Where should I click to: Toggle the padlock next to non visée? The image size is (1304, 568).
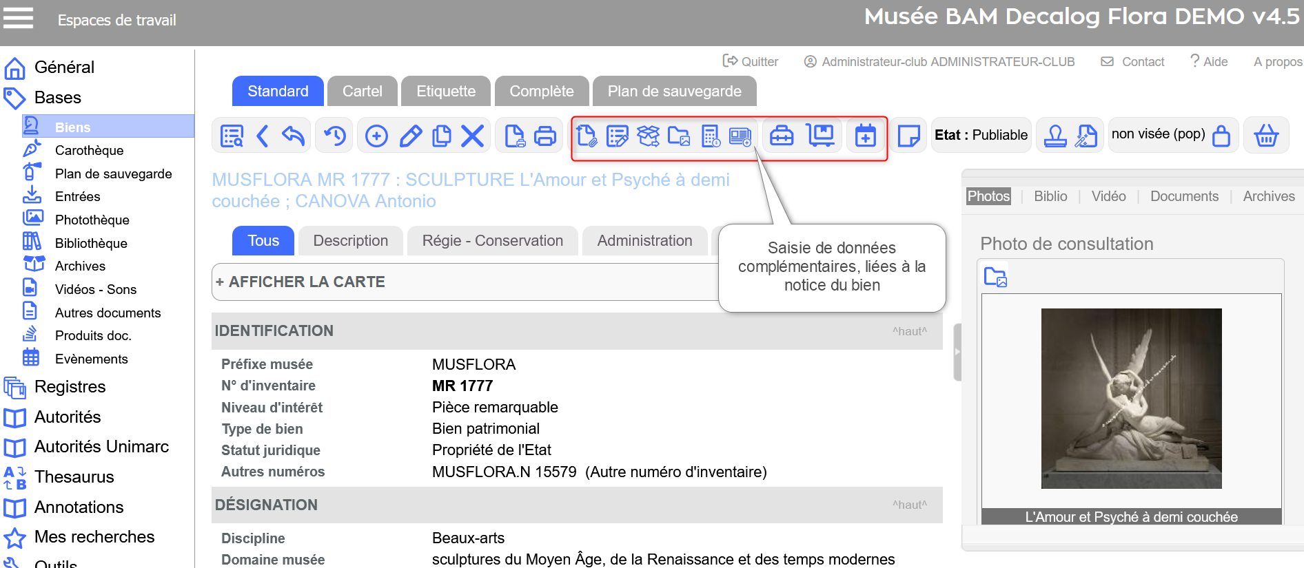[x=1221, y=136]
